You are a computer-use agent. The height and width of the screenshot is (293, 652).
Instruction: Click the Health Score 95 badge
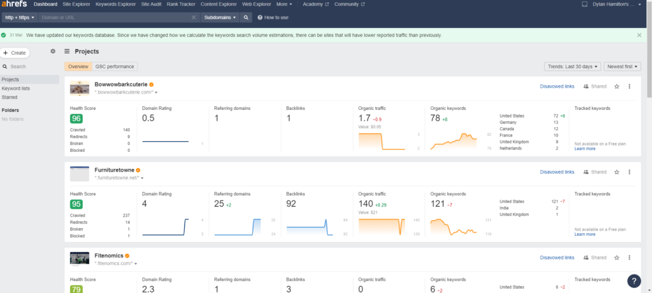76,204
